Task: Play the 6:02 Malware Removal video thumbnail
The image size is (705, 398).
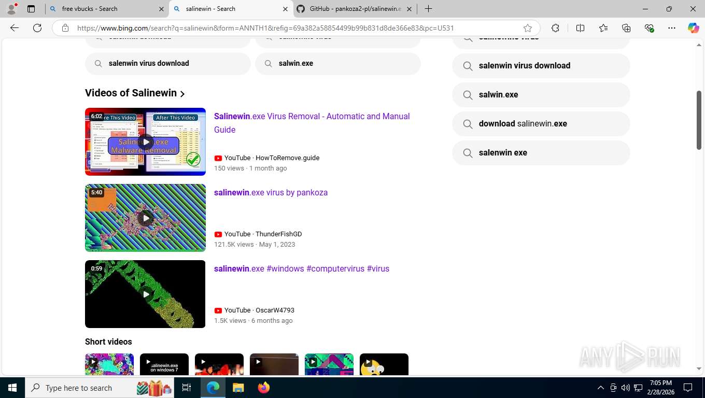Action: click(145, 141)
